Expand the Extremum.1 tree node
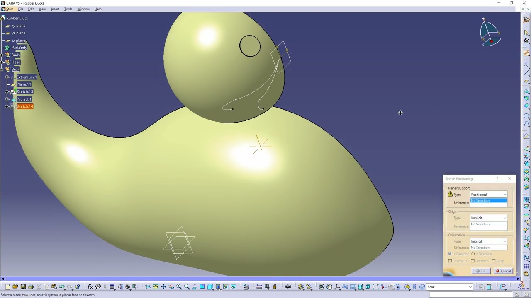Screen dimensions: 531x298 tap(7, 77)
